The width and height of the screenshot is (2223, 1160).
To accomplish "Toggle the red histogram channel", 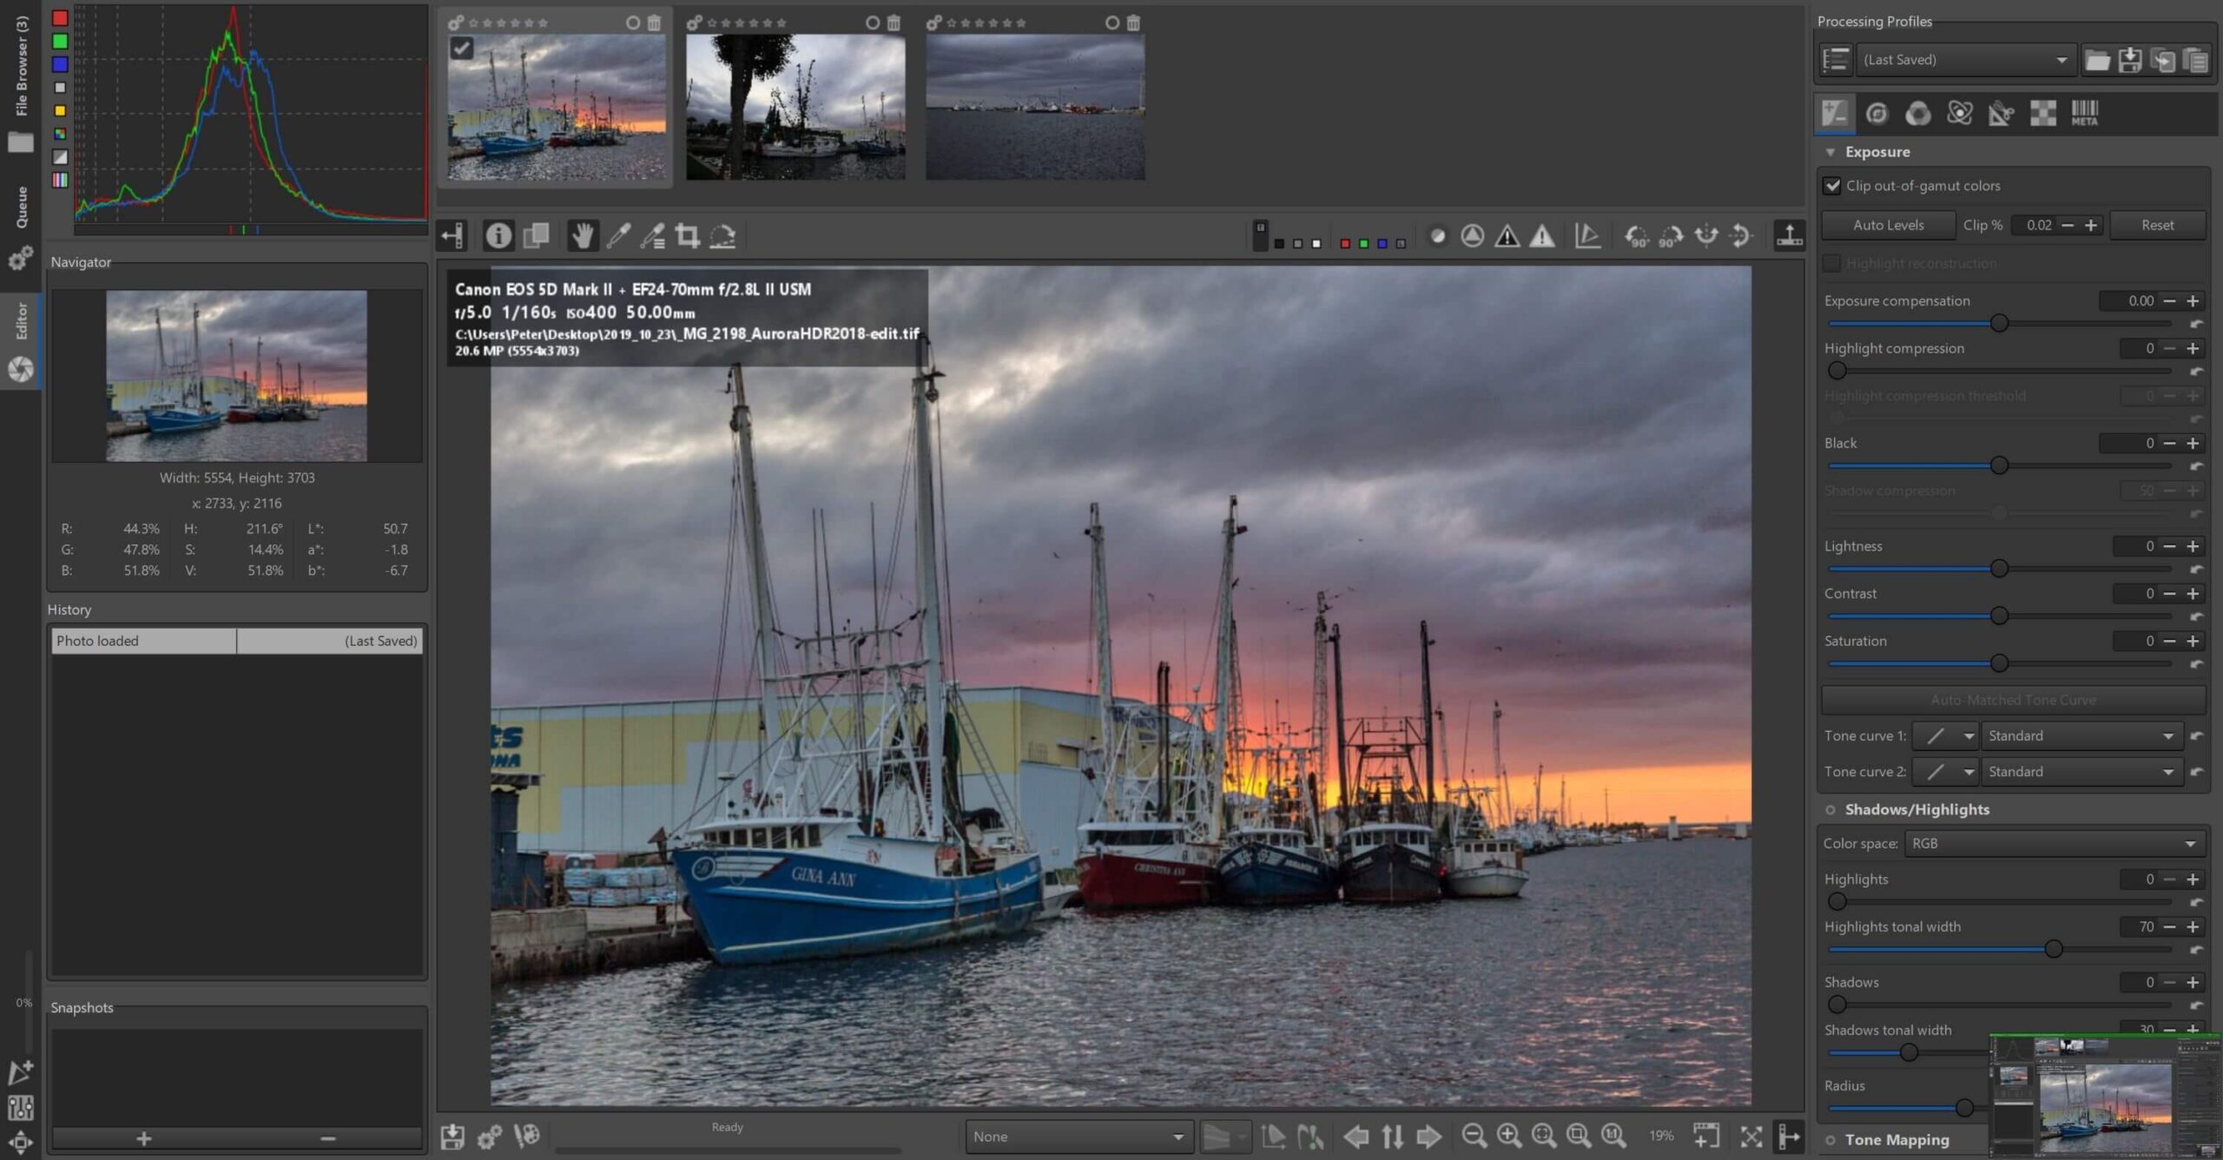I will pos(60,18).
